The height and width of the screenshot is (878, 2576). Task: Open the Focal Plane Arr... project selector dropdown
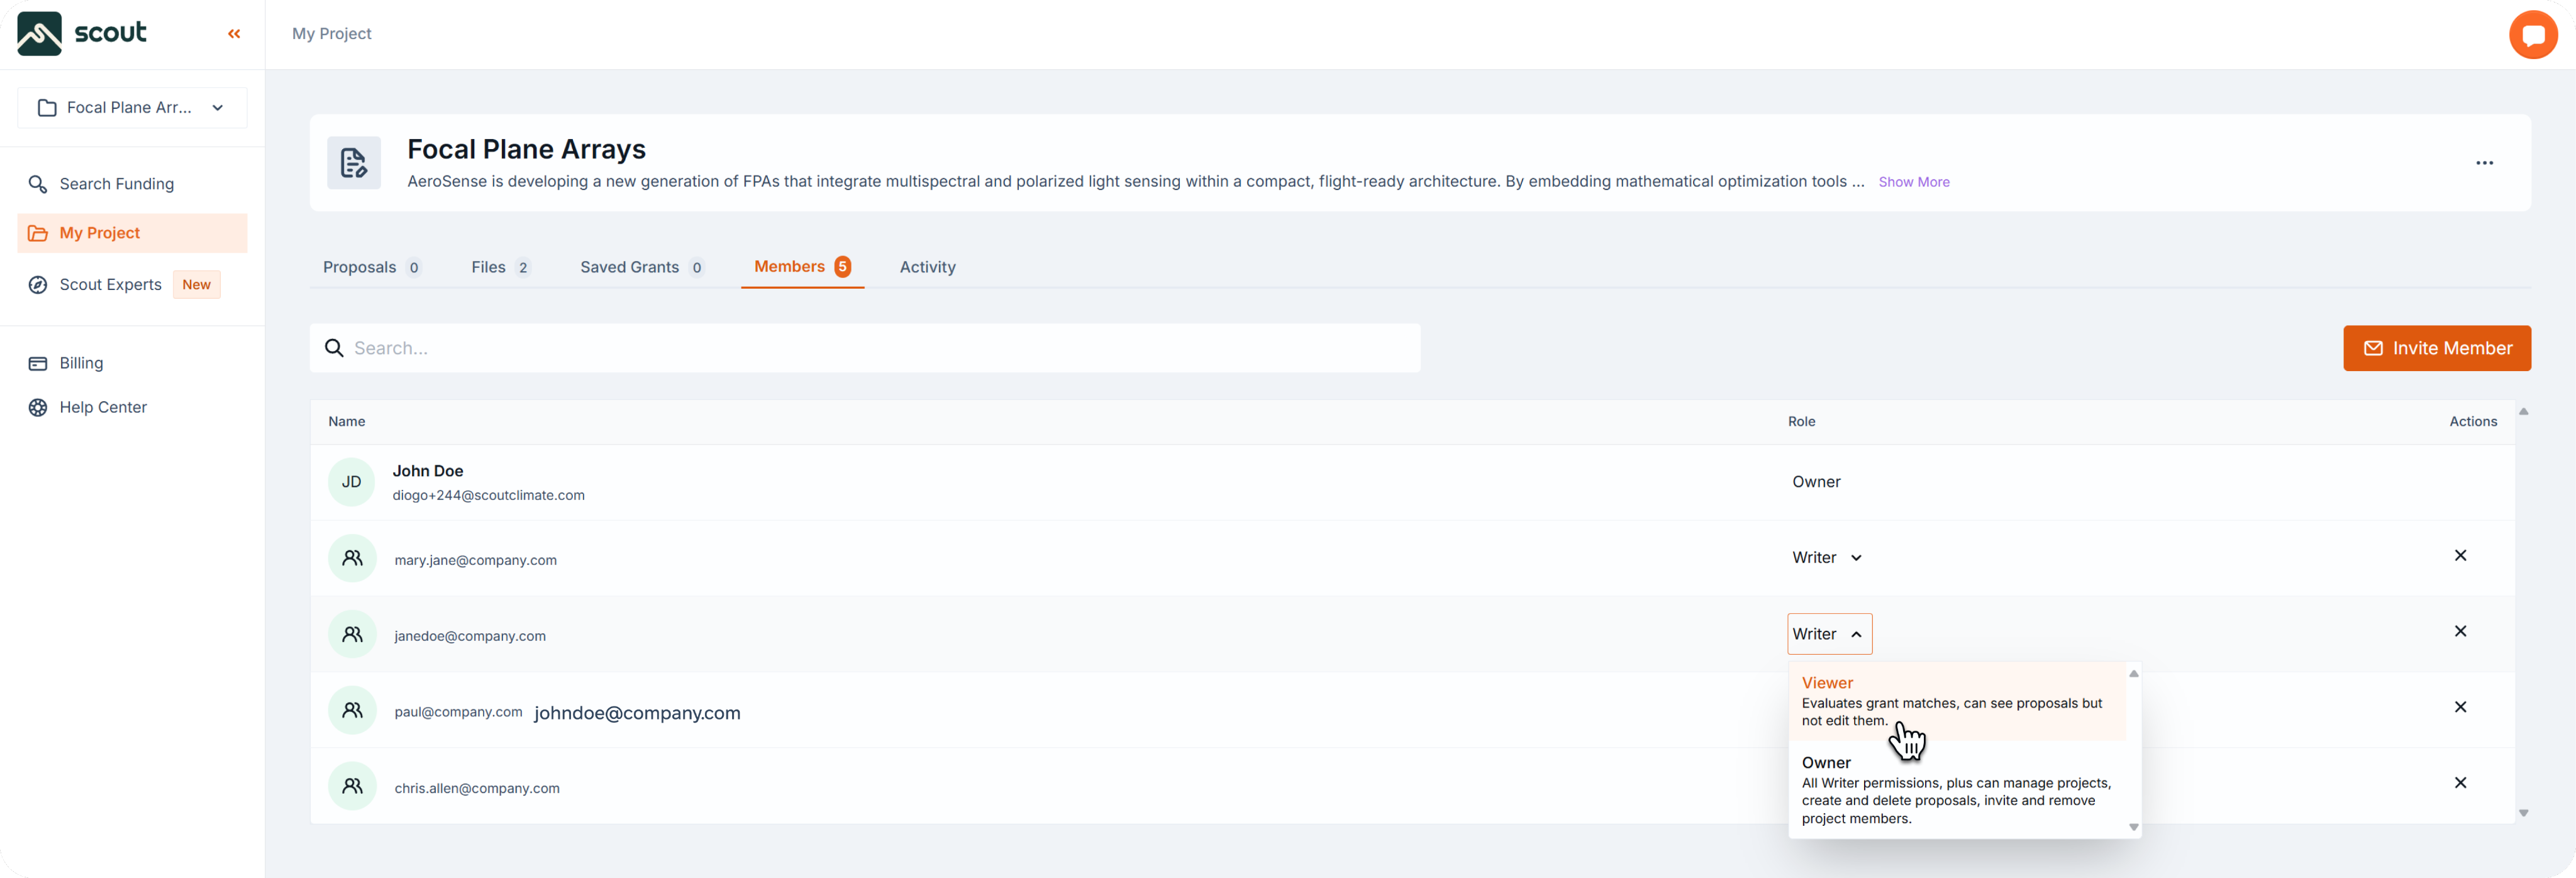[x=132, y=108]
